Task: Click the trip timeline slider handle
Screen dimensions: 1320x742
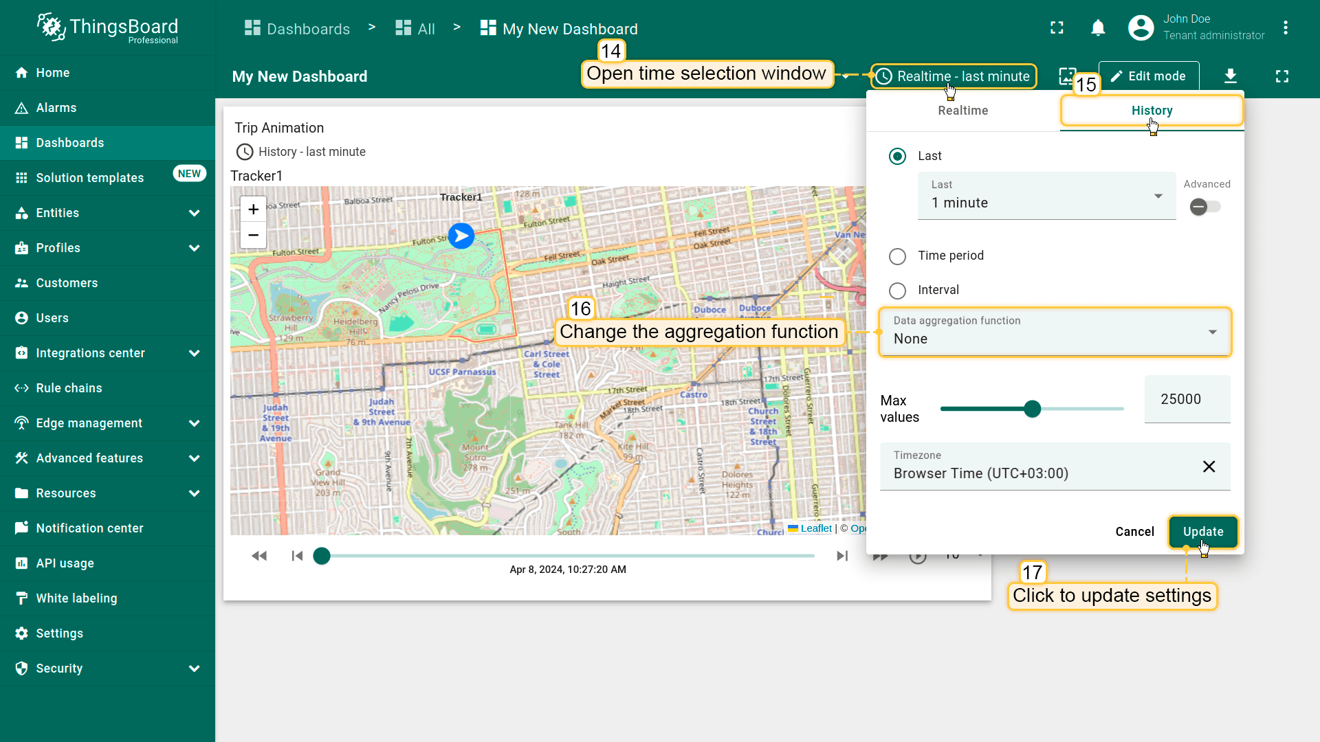Action: point(322,556)
